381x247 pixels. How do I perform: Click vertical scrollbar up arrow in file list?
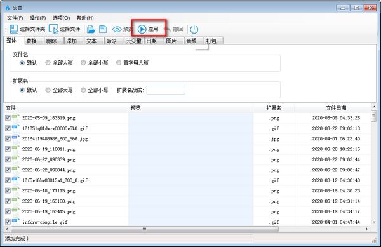374,107
